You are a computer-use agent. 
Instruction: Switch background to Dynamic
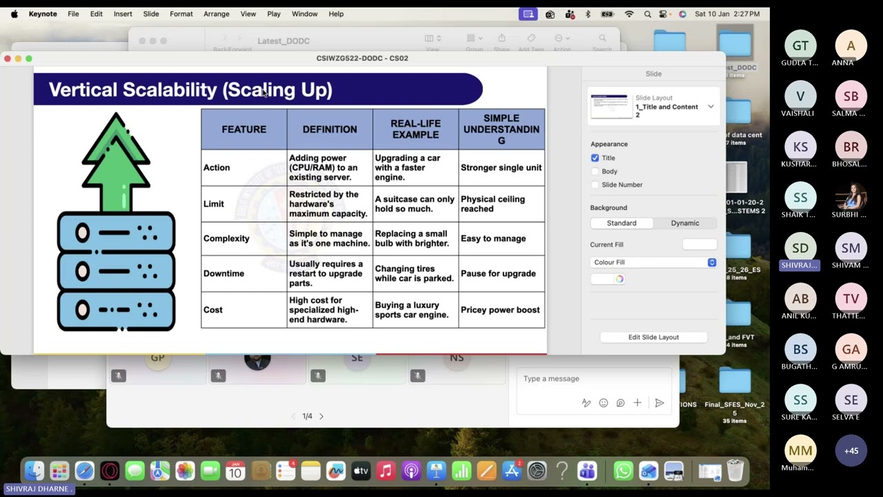[x=685, y=223]
